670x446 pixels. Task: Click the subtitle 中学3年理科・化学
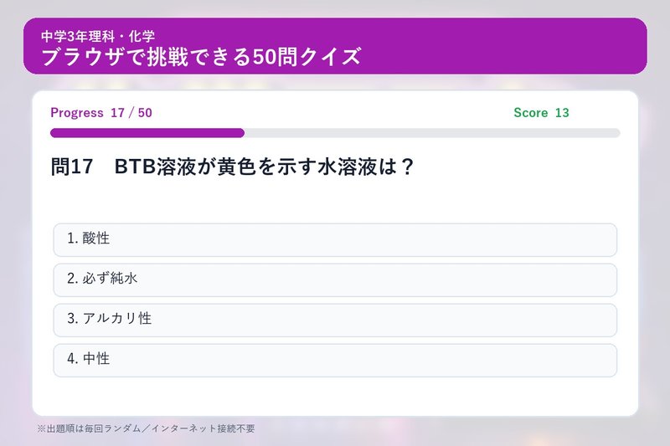(x=98, y=36)
